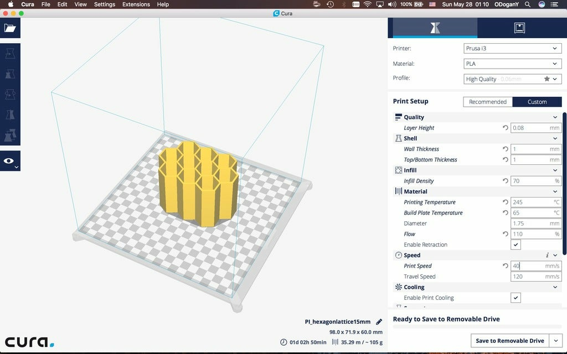The height and width of the screenshot is (354, 567).
Task: Click the PI_hexagonlattice15mm job name
Action: tap(338, 321)
